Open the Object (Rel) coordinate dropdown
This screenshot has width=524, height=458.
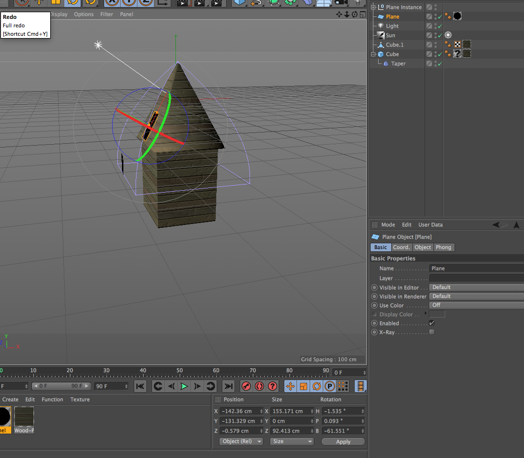tap(241, 442)
